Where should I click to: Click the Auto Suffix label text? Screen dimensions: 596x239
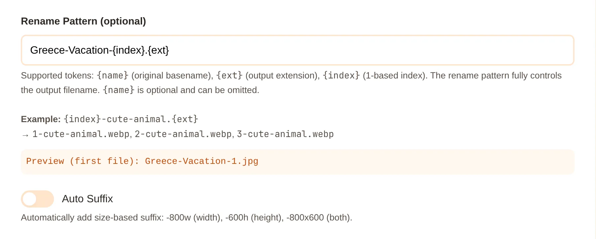click(x=87, y=199)
